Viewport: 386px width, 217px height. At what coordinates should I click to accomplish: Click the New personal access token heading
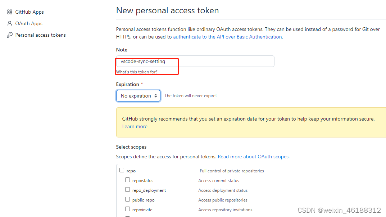(167, 10)
